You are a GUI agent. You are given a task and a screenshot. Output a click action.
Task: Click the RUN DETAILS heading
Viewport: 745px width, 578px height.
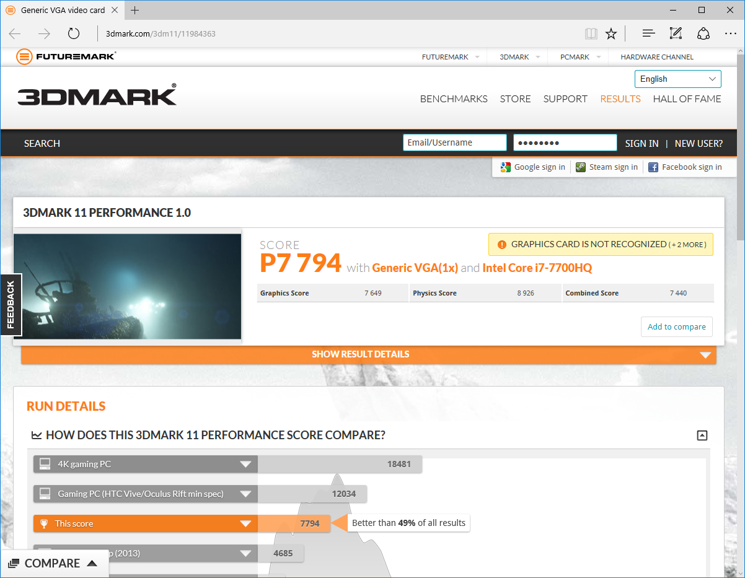pyautogui.click(x=66, y=406)
